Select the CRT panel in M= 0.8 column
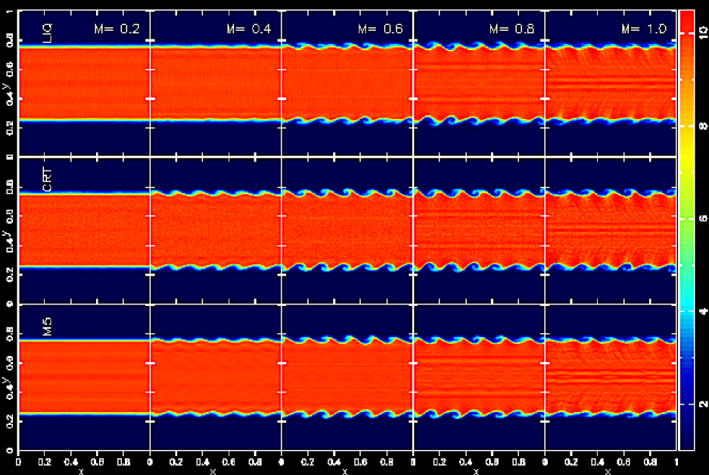This screenshot has width=709, height=475. pyautogui.click(x=479, y=230)
